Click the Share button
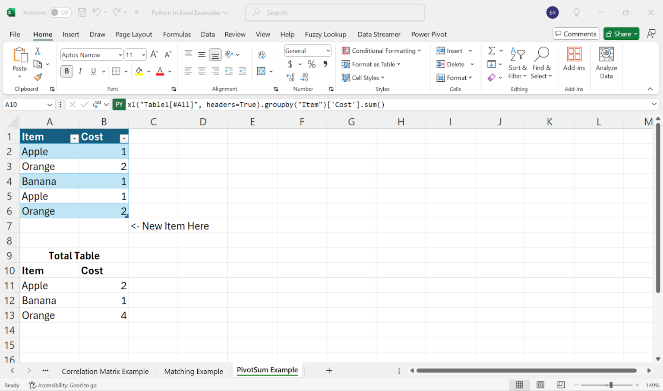 click(621, 33)
